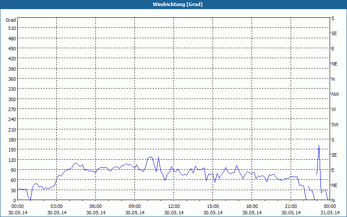Click the 'Grad' y-axis unit label
Screen dimensions: 347x217
(10, 20)
